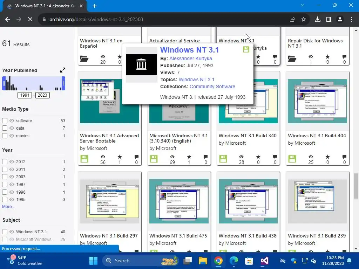The width and height of the screenshot is (359, 269).
Task: Check the data media type checkbox
Action: pyautogui.click(x=5, y=128)
